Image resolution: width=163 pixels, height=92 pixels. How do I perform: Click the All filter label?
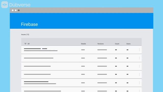[x=29, y=44]
